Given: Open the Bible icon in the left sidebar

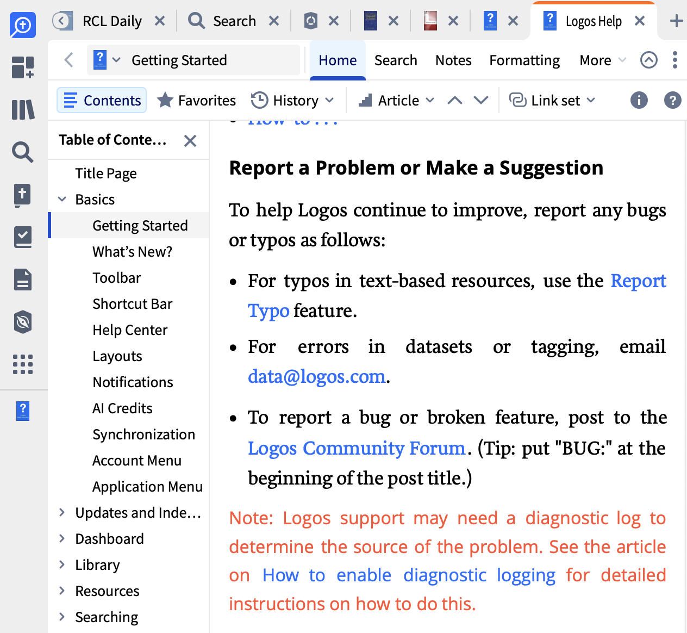Looking at the screenshot, I should [23, 195].
